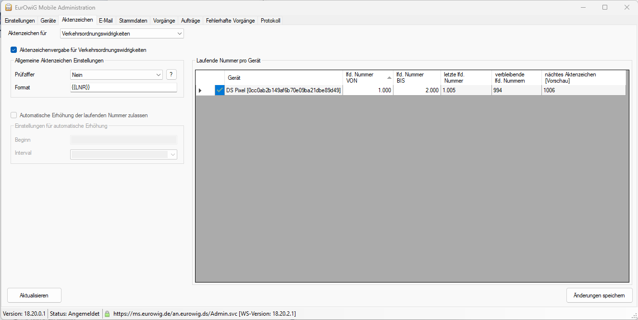Click Änderungen speichern button
Image resolution: width=638 pixels, height=320 pixels.
[599, 295]
